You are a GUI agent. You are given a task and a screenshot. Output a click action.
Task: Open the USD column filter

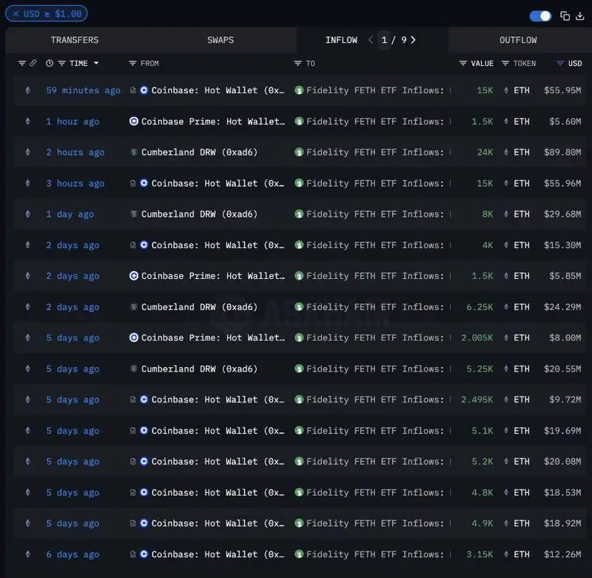pyautogui.click(x=561, y=64)
